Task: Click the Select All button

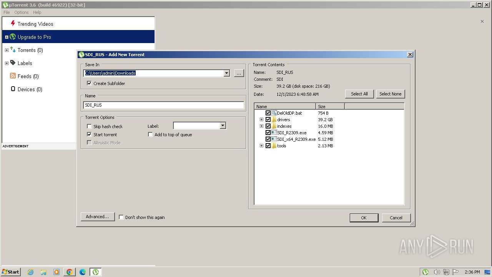Action: point(359,94)
